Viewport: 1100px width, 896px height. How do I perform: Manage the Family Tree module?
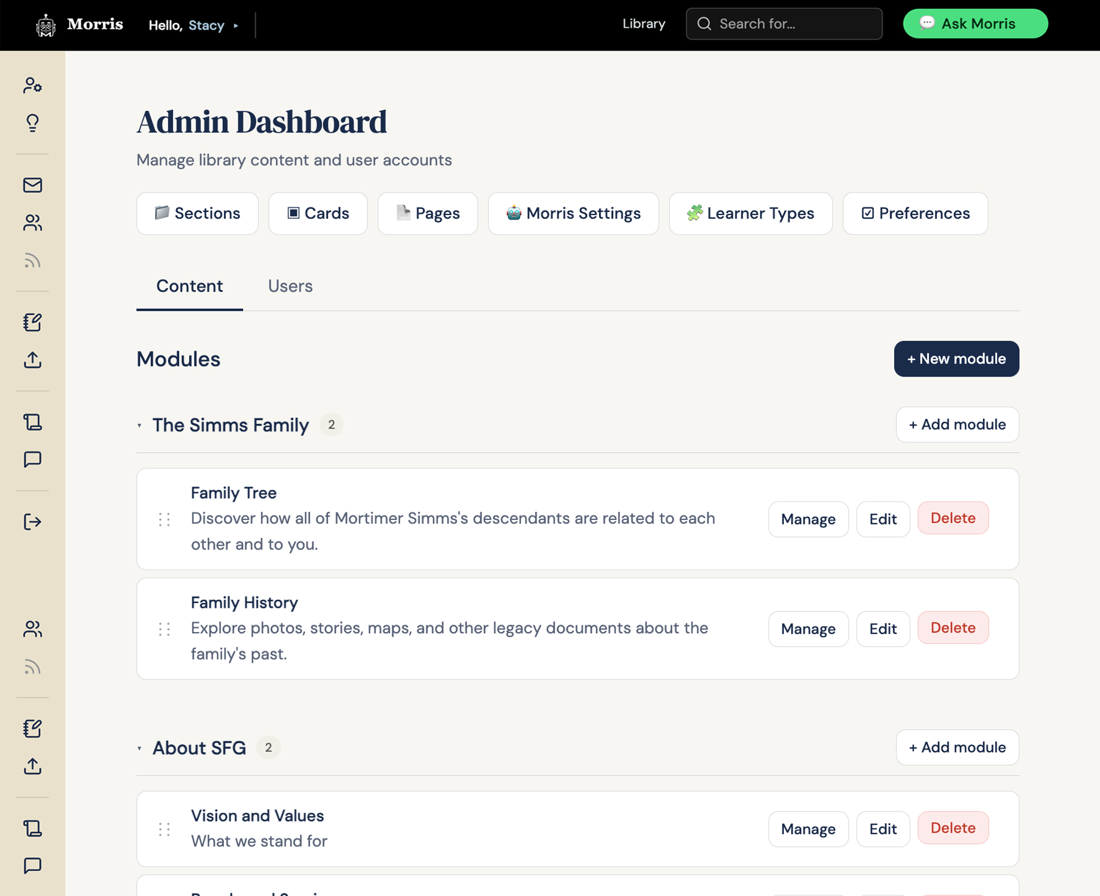pyautogui.click(x=809, y=519)
